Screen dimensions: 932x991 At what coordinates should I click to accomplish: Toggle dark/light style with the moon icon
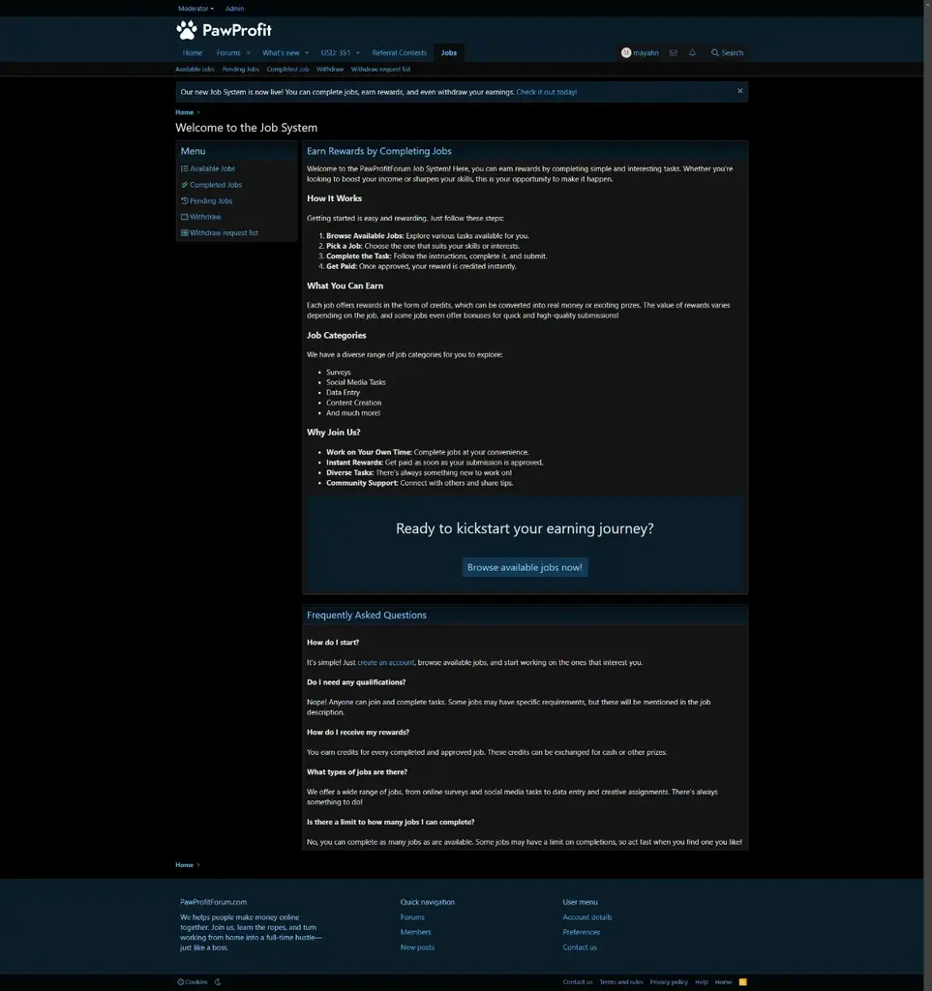coord(218,982)
